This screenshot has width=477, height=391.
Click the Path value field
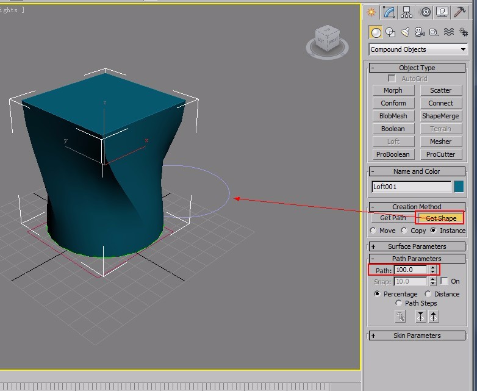pyautogui.click(x=411, y=270)
